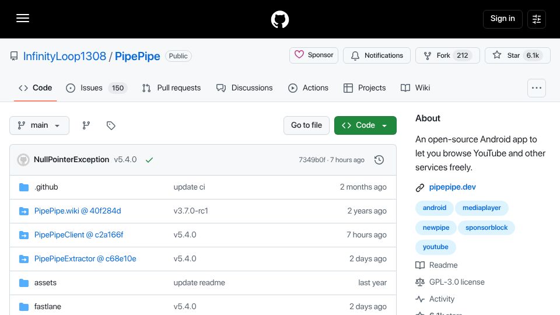
Task: Click the assets folder icon
Action: 24,283
